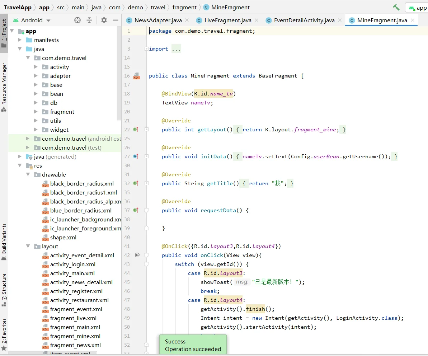Collapse the drawable folder
The height and width of the screenshot is (356, 428).
28,174
